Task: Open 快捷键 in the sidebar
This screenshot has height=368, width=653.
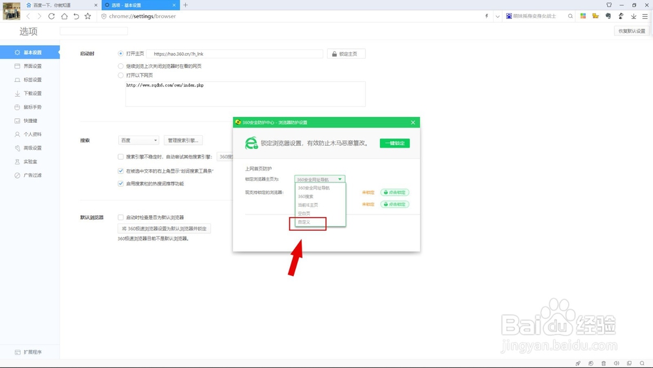Action: pos(29,120)
